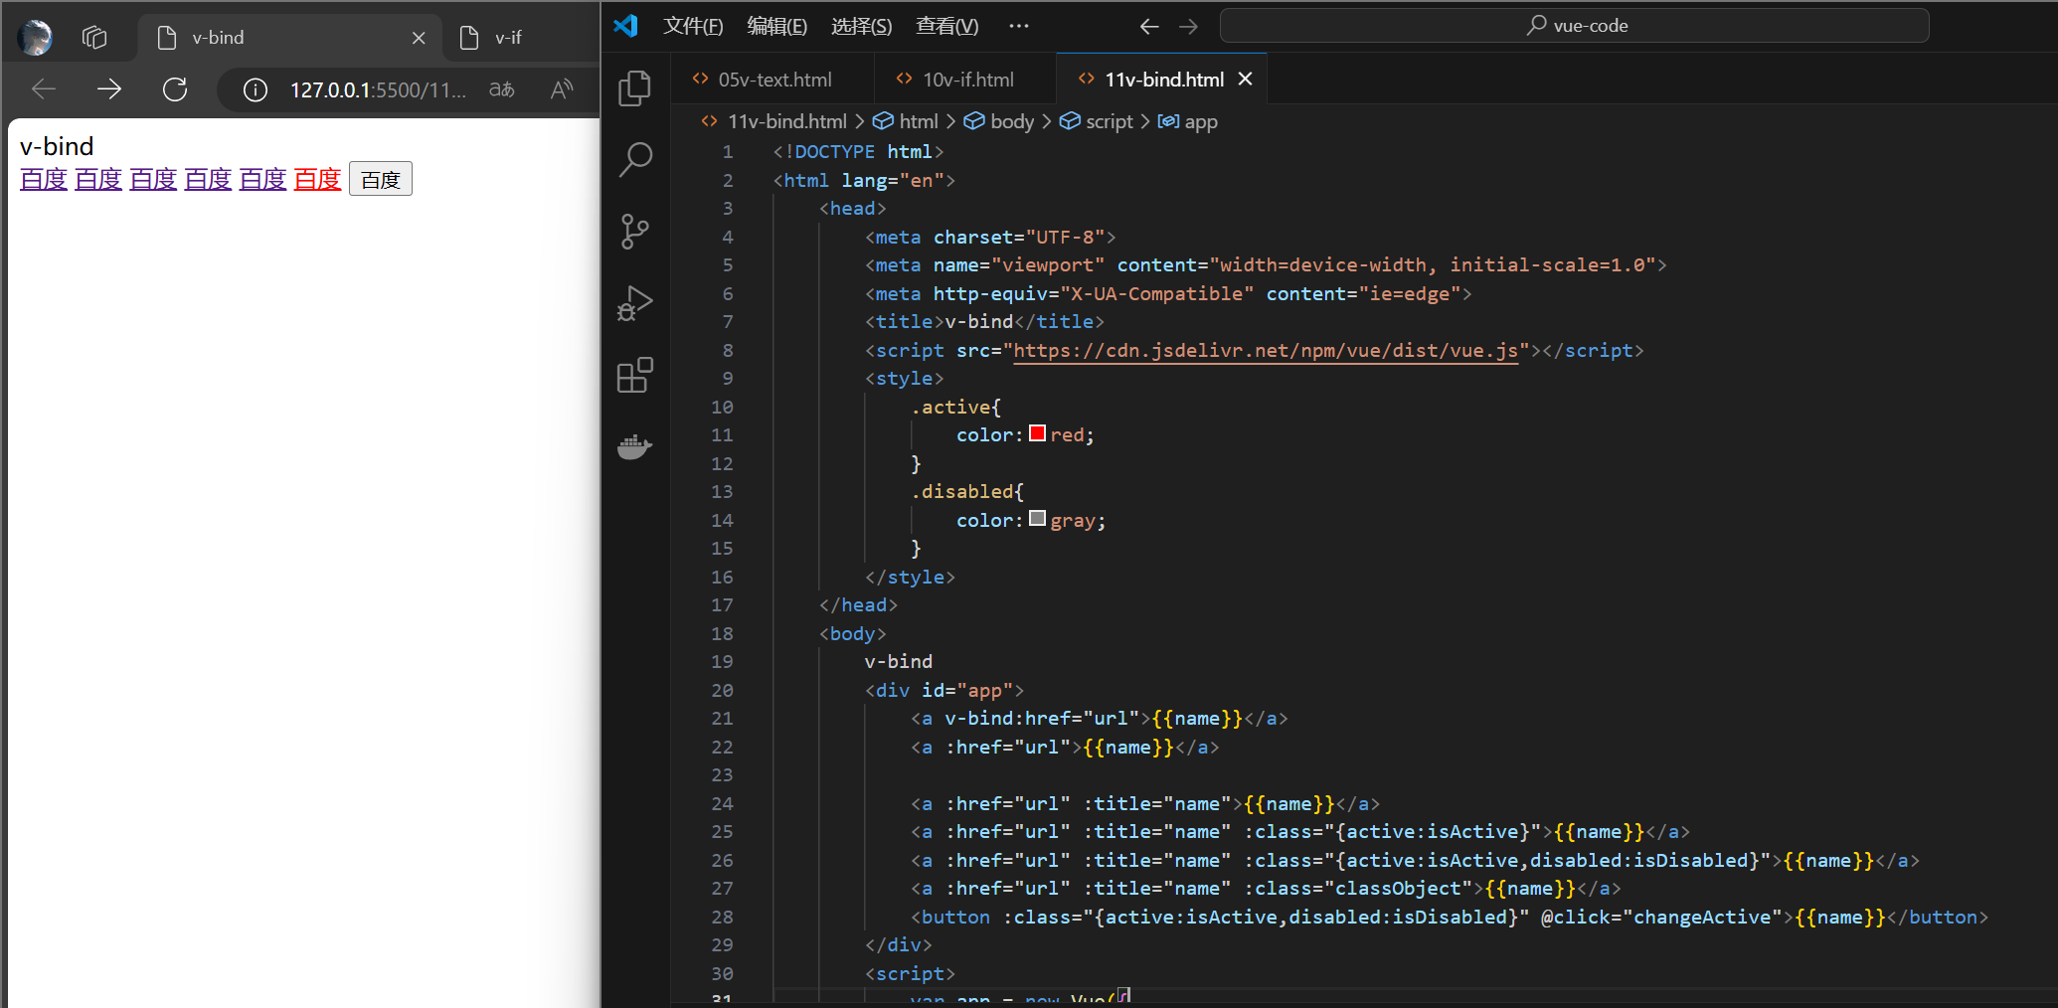Open the 编辑(E) menu
This screenshot has height=1008, width=2058.
(776, 26)
